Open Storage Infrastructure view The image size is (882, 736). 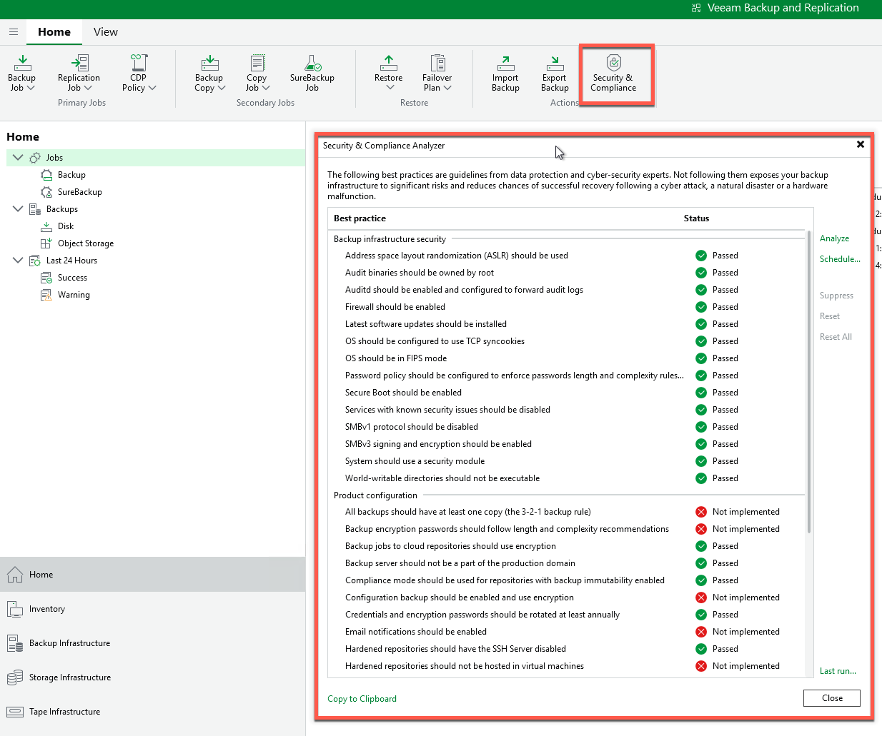pos(69,677)
